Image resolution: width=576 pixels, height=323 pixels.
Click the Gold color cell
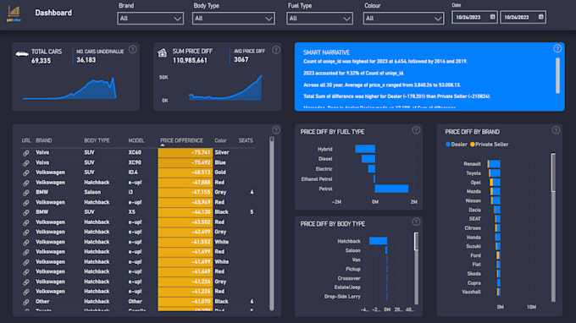point(220,172)
